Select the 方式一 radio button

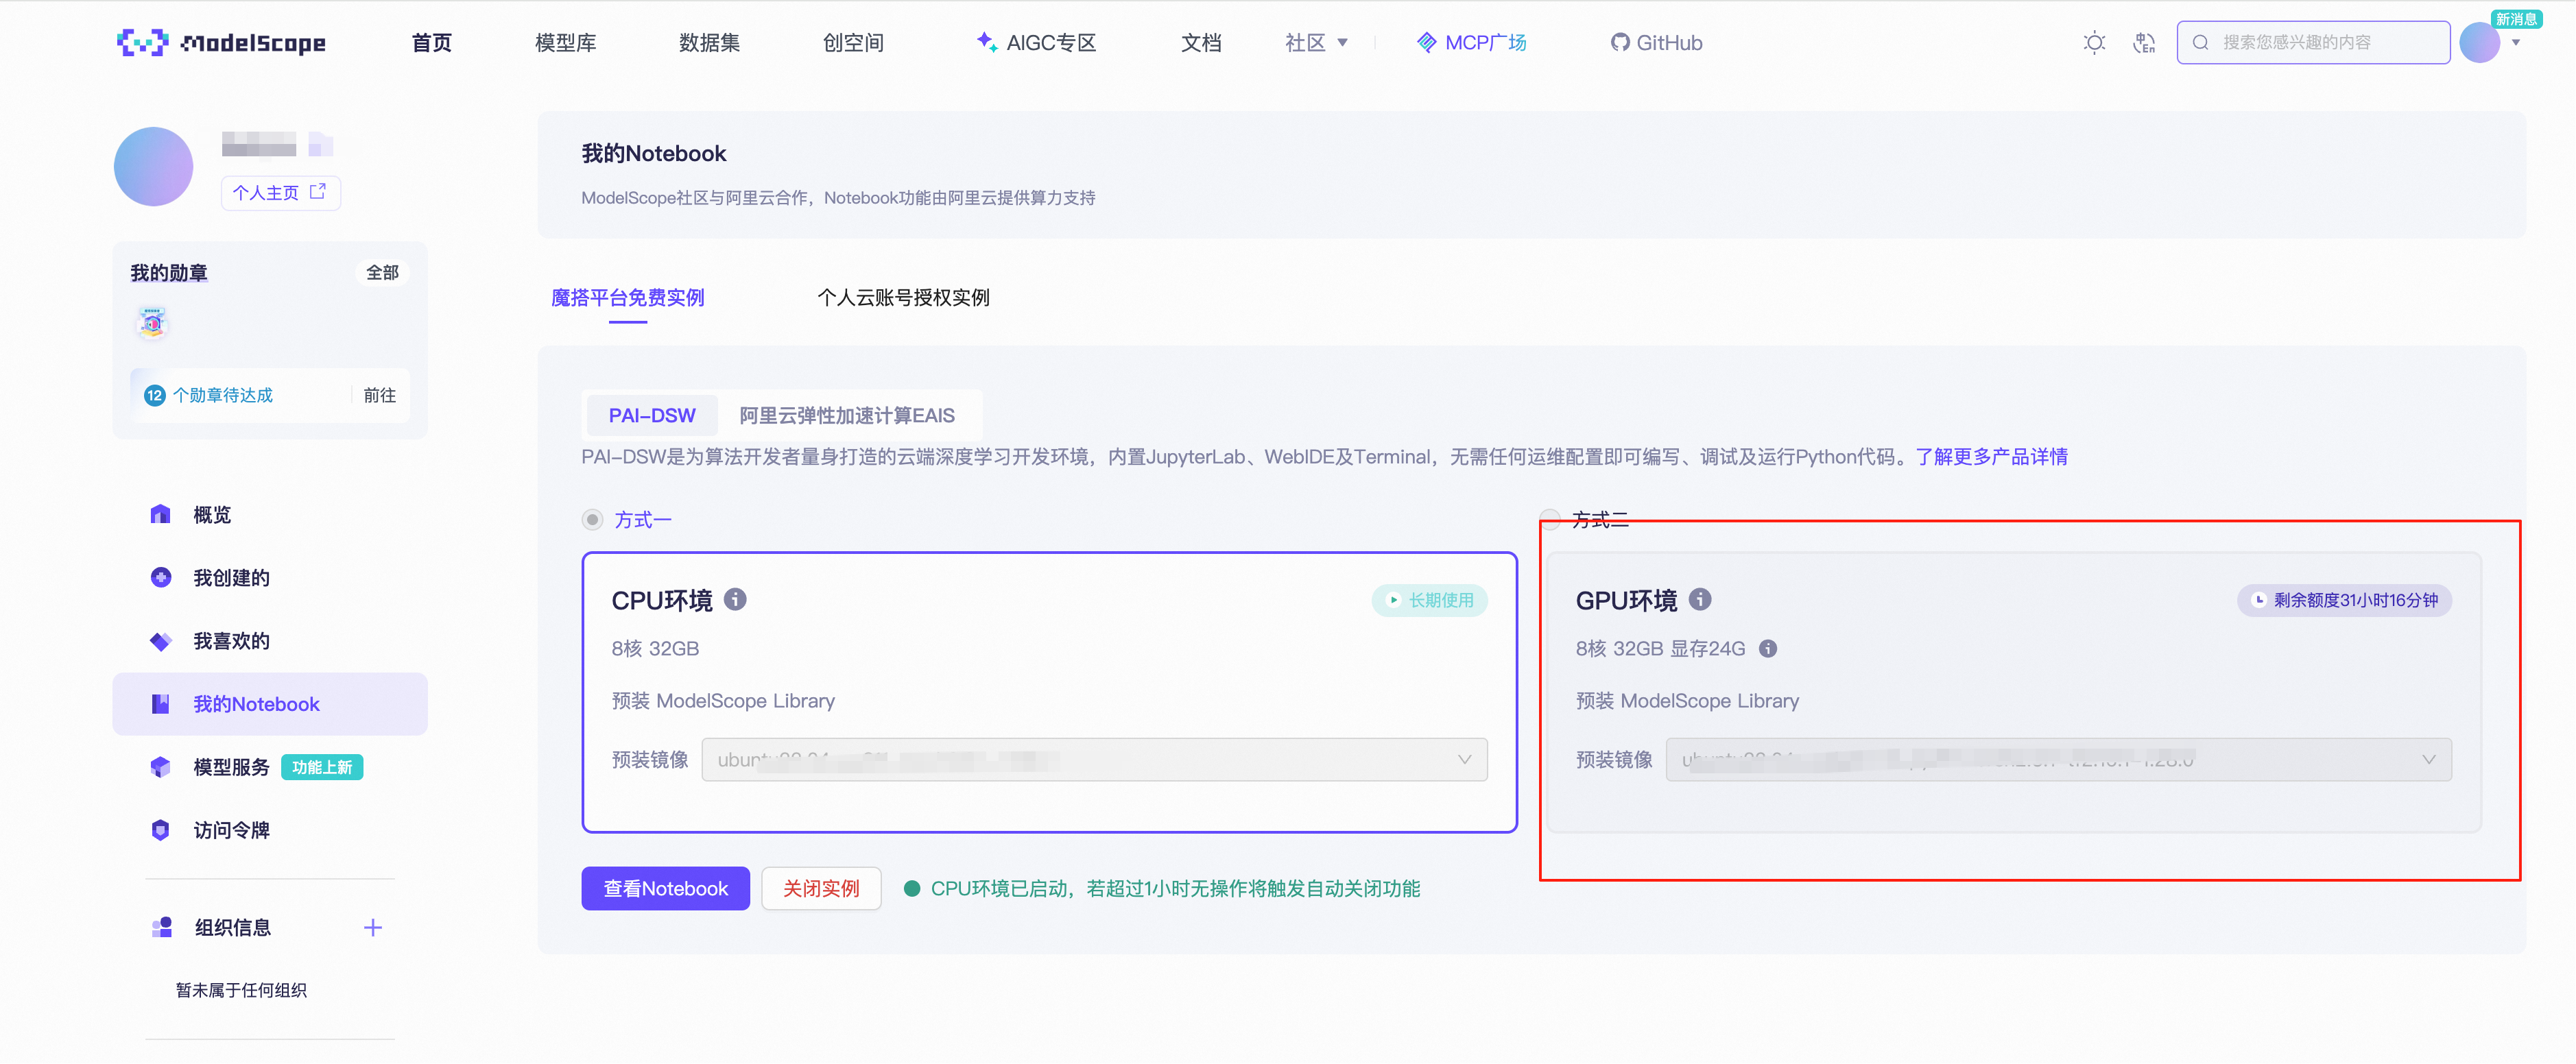592,519
